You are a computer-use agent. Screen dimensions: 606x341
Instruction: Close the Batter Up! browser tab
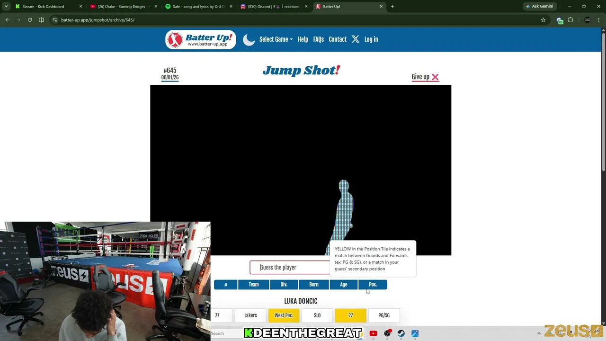381,7
